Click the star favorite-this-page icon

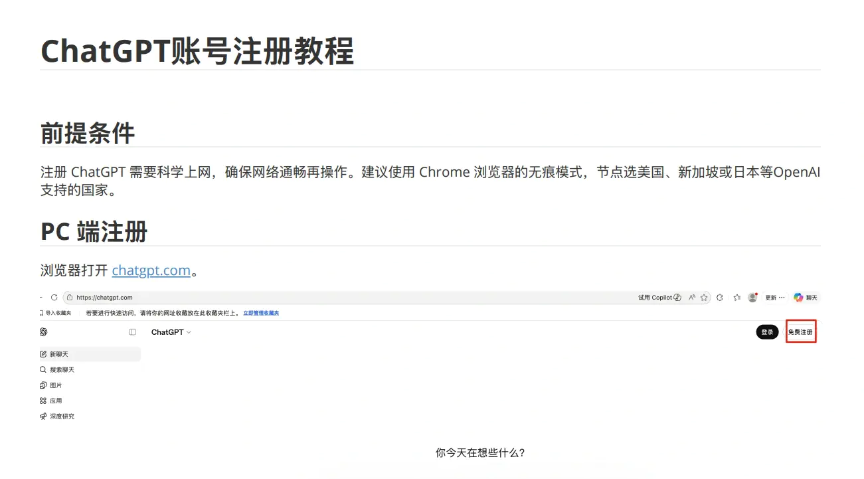click(x=704, y=298)
